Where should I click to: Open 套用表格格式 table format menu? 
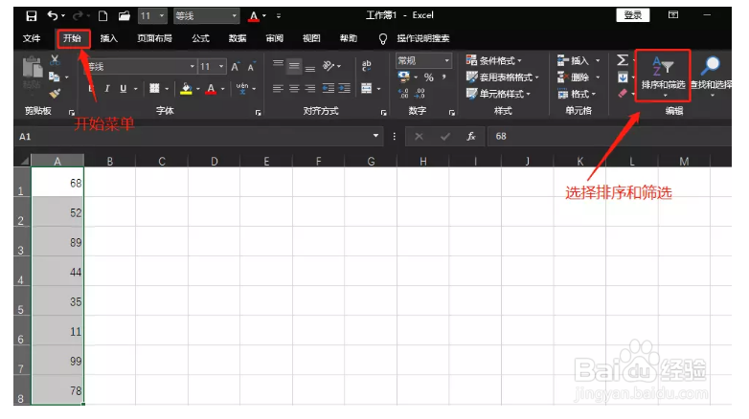pyautogui.click(x=503, y=77)
